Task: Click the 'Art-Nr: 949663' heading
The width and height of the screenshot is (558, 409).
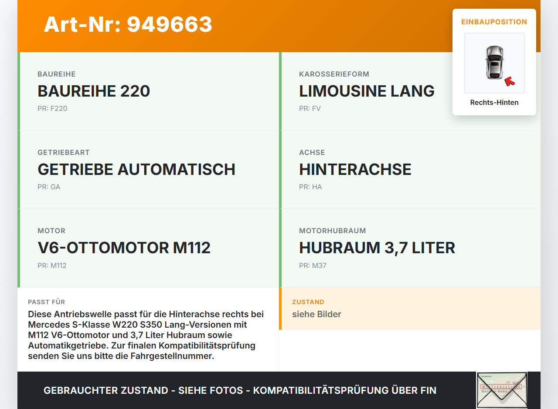Action: coord(128,24)
